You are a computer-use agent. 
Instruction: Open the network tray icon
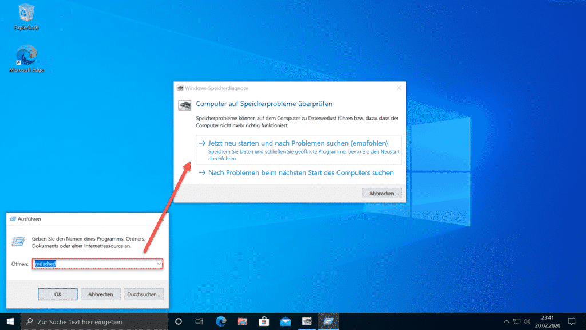tap(517, 321)
